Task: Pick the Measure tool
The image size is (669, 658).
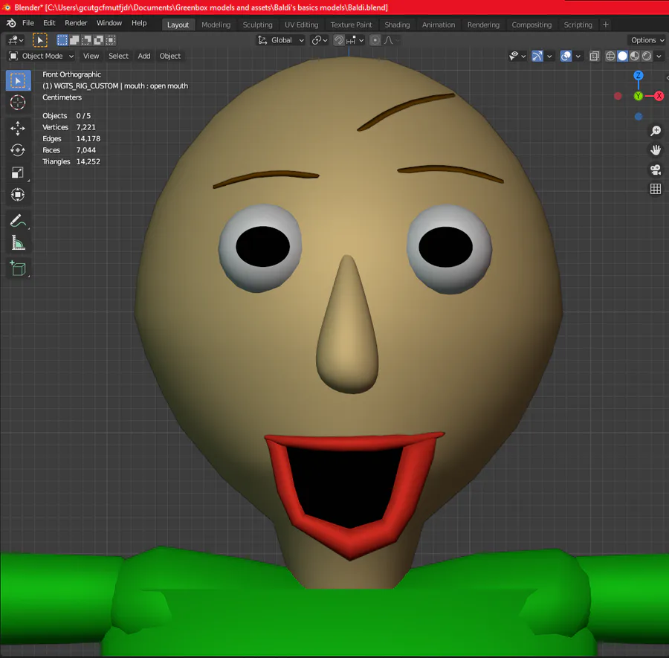Action: pyautogui.click(x=18, y=242)
